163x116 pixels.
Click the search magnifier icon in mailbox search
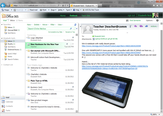[x=71, y=29]
